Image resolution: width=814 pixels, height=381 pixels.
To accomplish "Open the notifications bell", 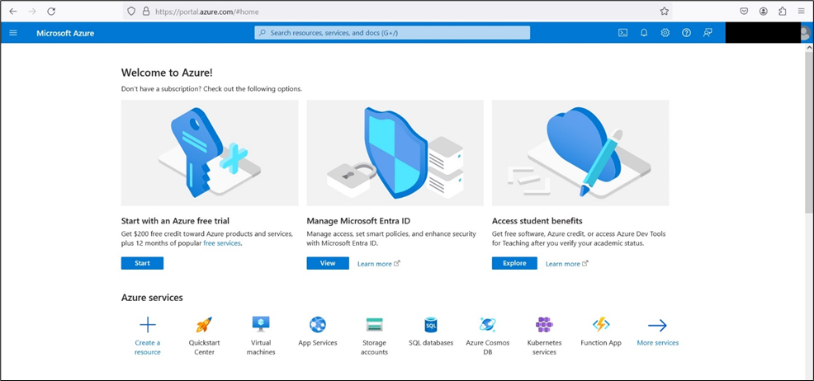I will click(x=644, y=33).
